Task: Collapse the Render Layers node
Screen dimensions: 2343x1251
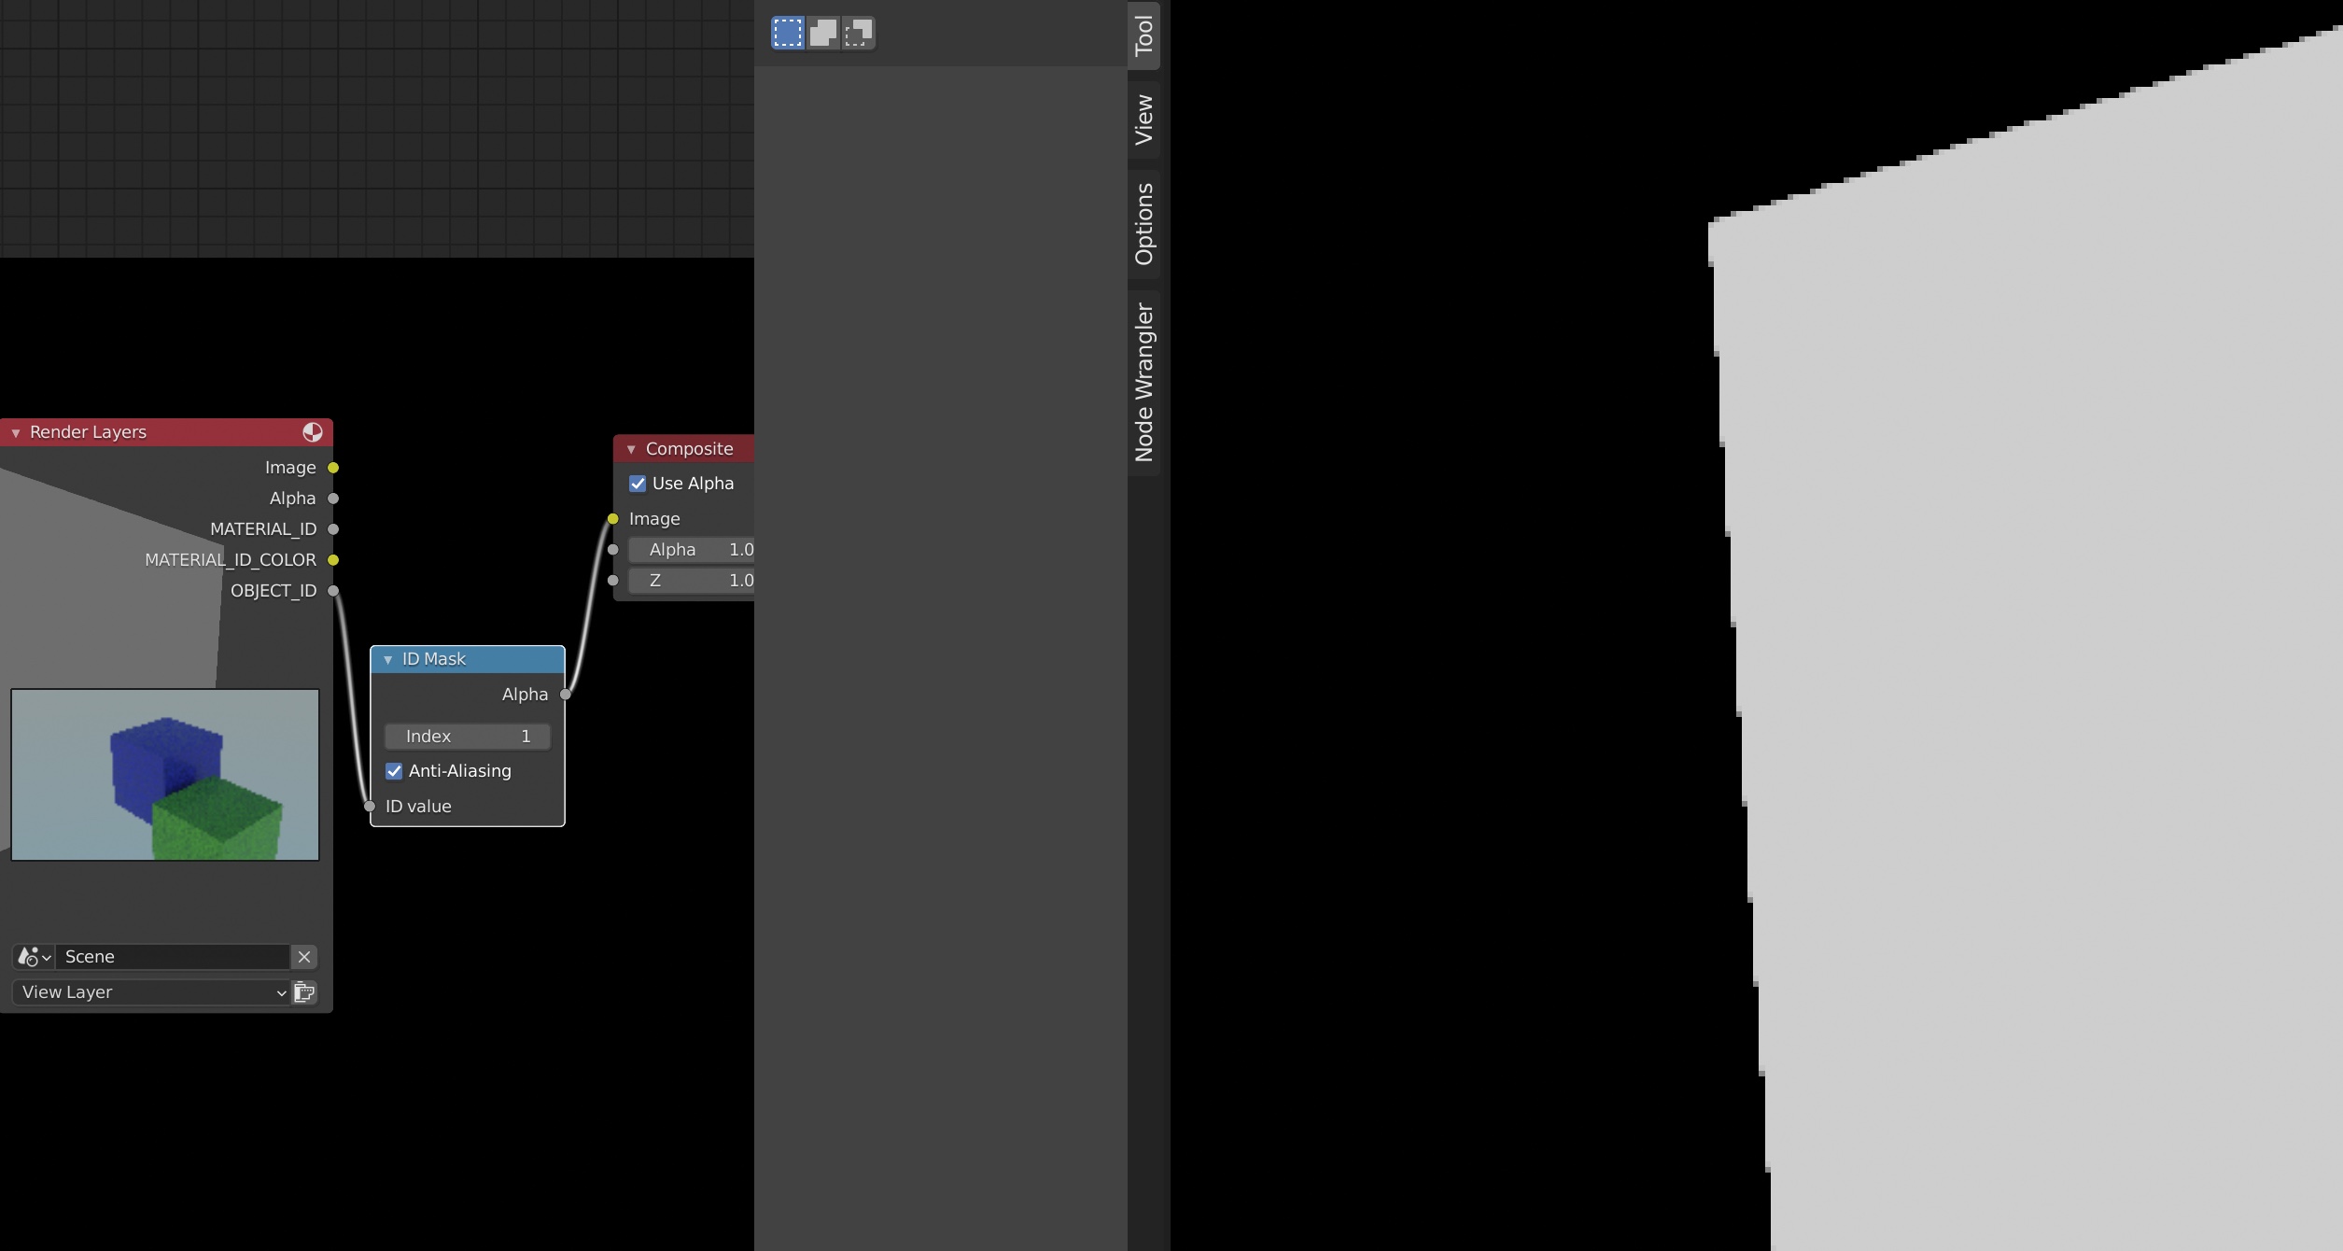Action: coord(16,432)
